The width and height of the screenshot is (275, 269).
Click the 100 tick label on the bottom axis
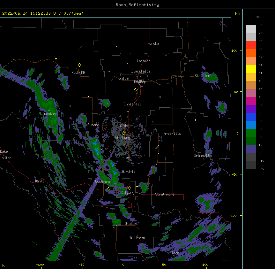(x=205, y=265)
